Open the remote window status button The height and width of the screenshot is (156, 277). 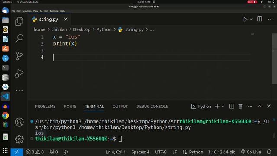tap(17, 152)
